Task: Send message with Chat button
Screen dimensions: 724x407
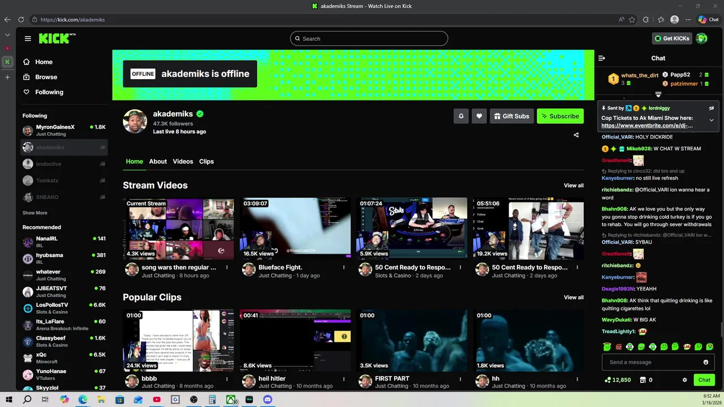Action: 704,380
